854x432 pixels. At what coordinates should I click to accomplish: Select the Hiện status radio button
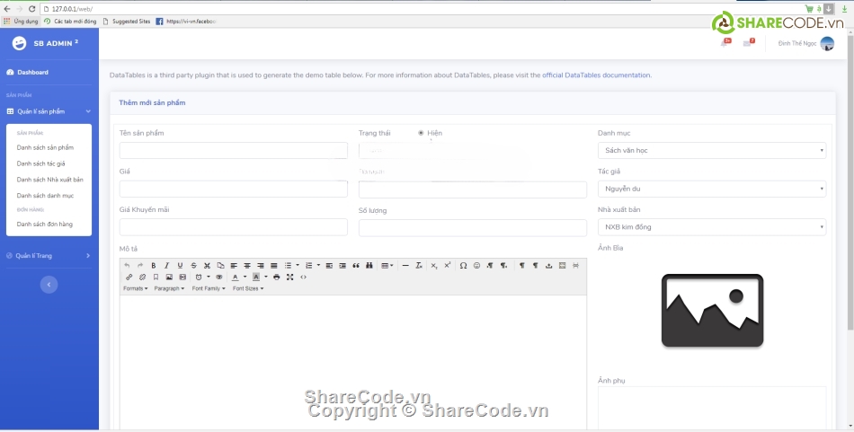click(421, 133)
